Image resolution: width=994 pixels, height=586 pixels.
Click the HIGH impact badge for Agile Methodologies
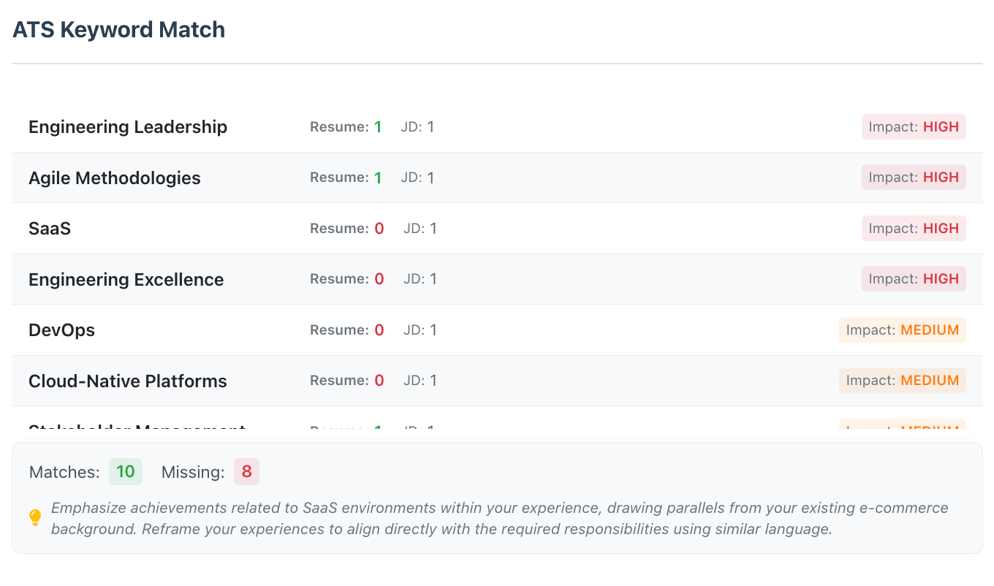pos(914,178)
